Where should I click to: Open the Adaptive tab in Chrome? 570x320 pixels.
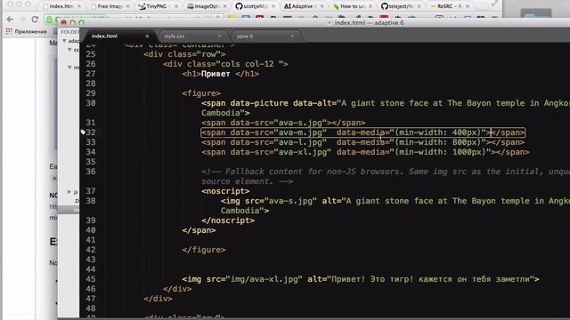pyautogui.click(x=303, y=6)
